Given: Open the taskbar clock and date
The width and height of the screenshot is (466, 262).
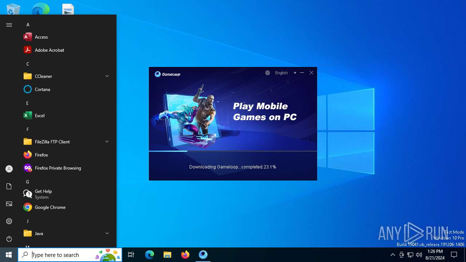Looking at the screenshot, I should coord(435,255).
